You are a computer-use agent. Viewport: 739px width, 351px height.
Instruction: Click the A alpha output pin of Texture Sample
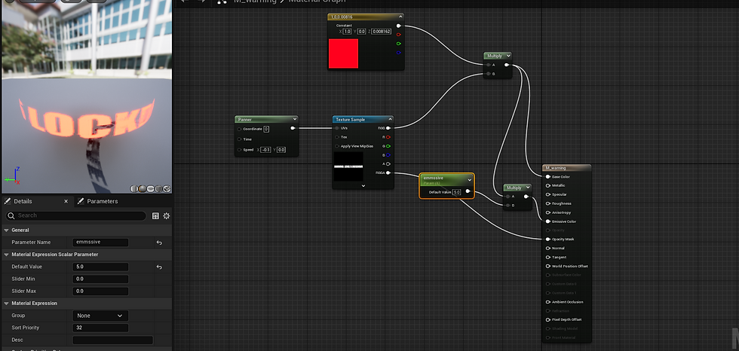click(x=388, y=163)
